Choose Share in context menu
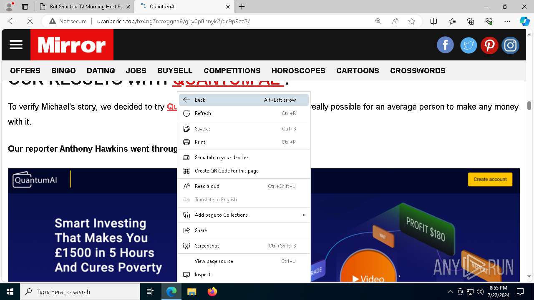Image resolution: width=534 pixels, height=300 pixels. coord(244,230)
